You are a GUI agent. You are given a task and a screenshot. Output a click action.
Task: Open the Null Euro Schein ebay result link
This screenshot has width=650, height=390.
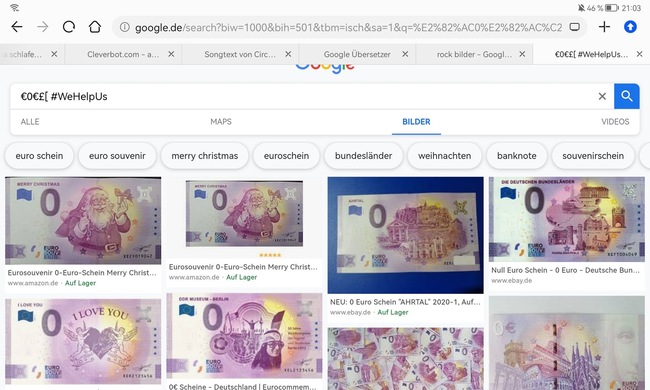(x=565, y=270)
